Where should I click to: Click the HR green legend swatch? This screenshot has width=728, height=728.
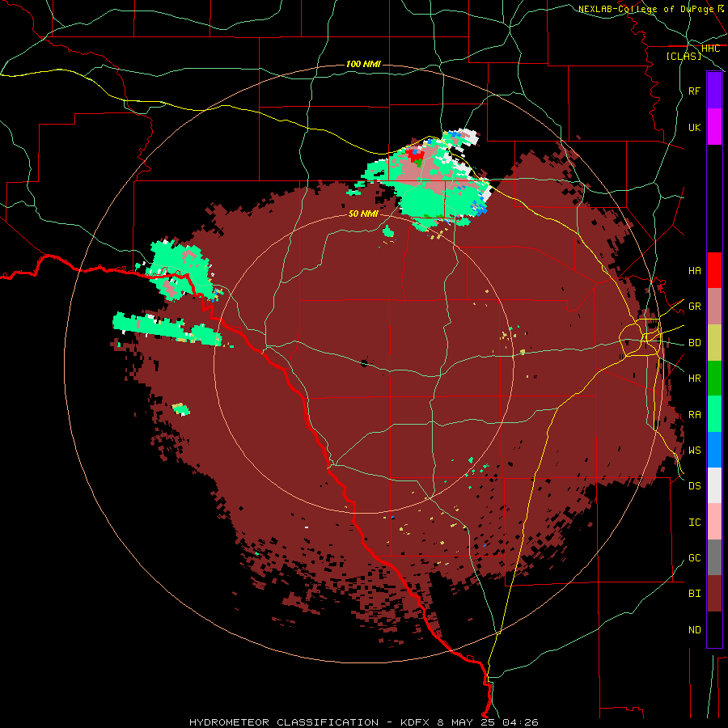point(714,379)
